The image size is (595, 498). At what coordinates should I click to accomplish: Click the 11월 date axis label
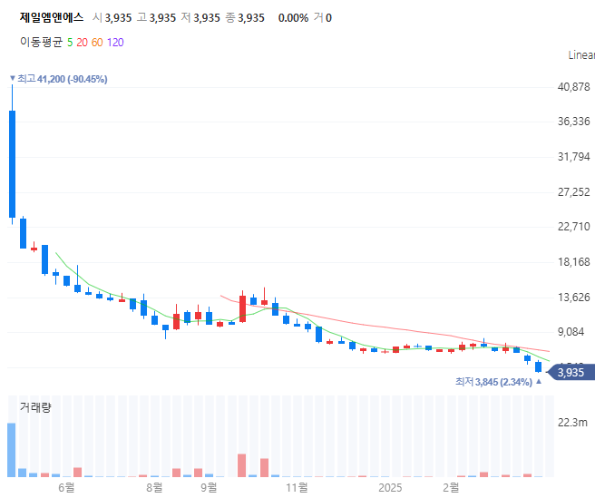(x=297, y=487)
